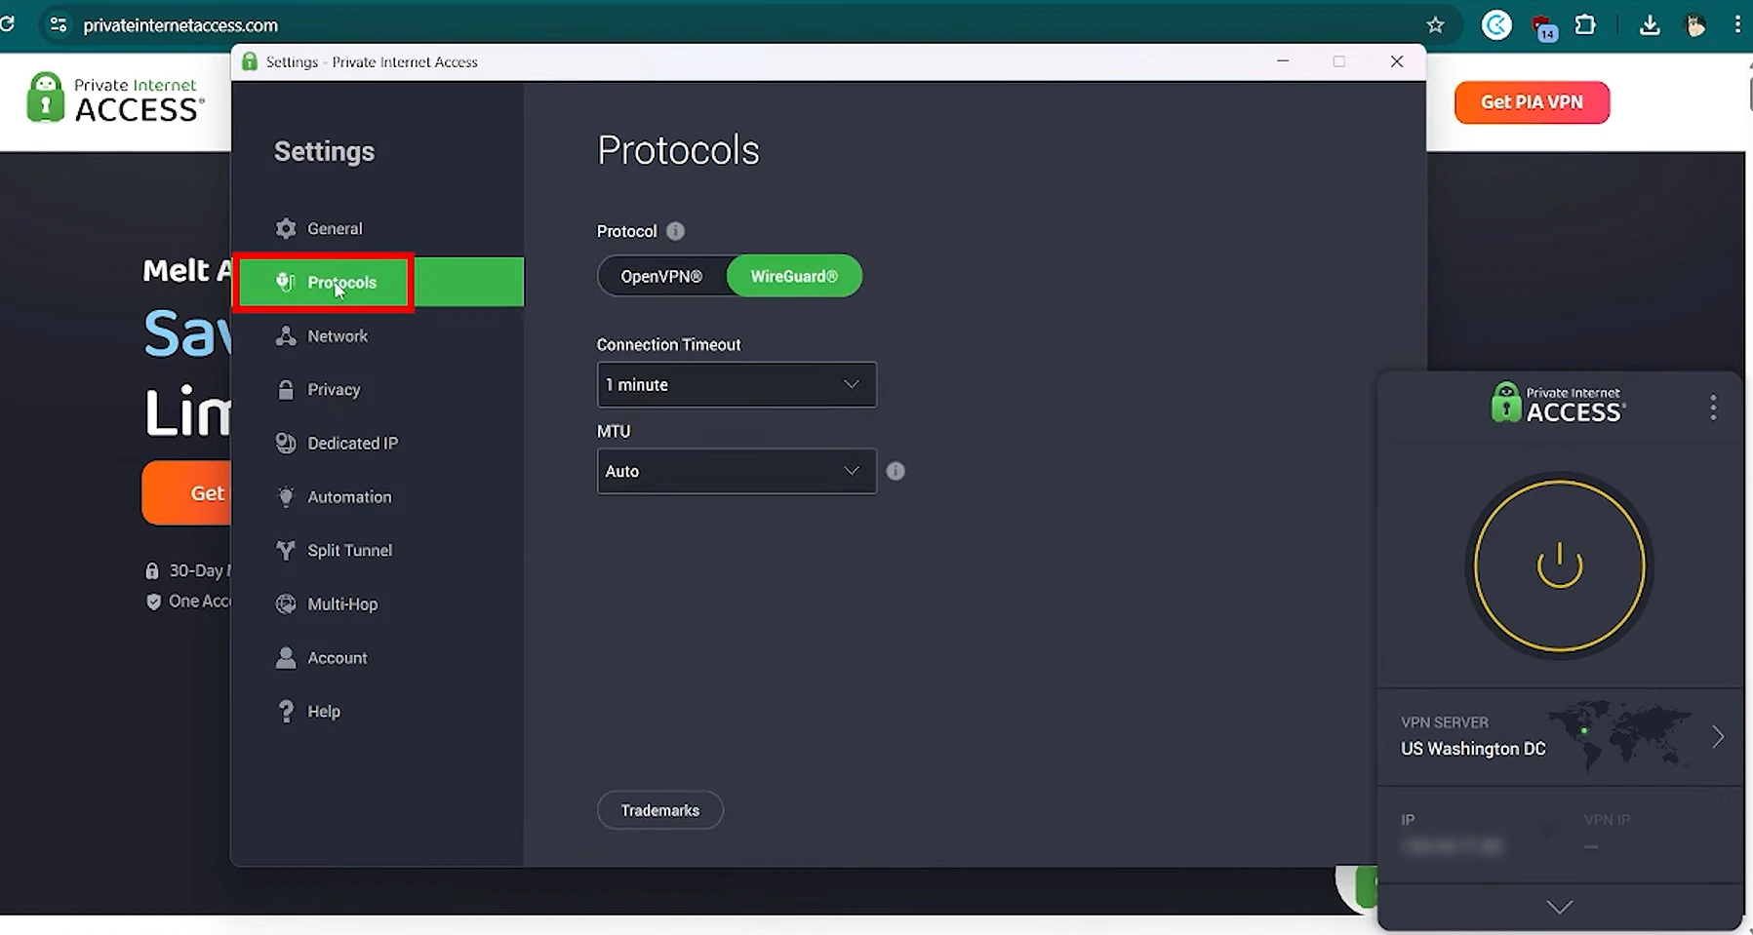Viewport: 1753px width, 935px height.
Task: Bookmark page with the star icon
Action: point(1435,25)
